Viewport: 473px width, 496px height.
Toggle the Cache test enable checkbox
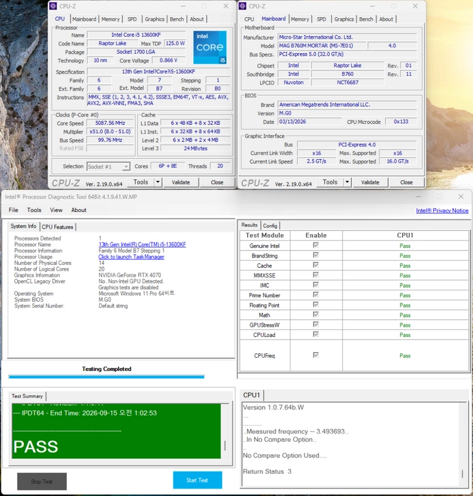[x=315, y=265]
